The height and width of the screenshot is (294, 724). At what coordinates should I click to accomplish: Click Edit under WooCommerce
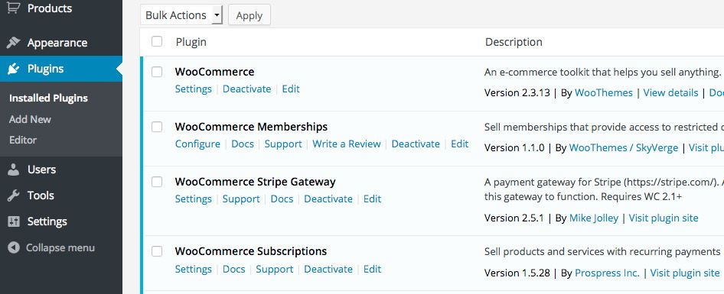(290, 89)
